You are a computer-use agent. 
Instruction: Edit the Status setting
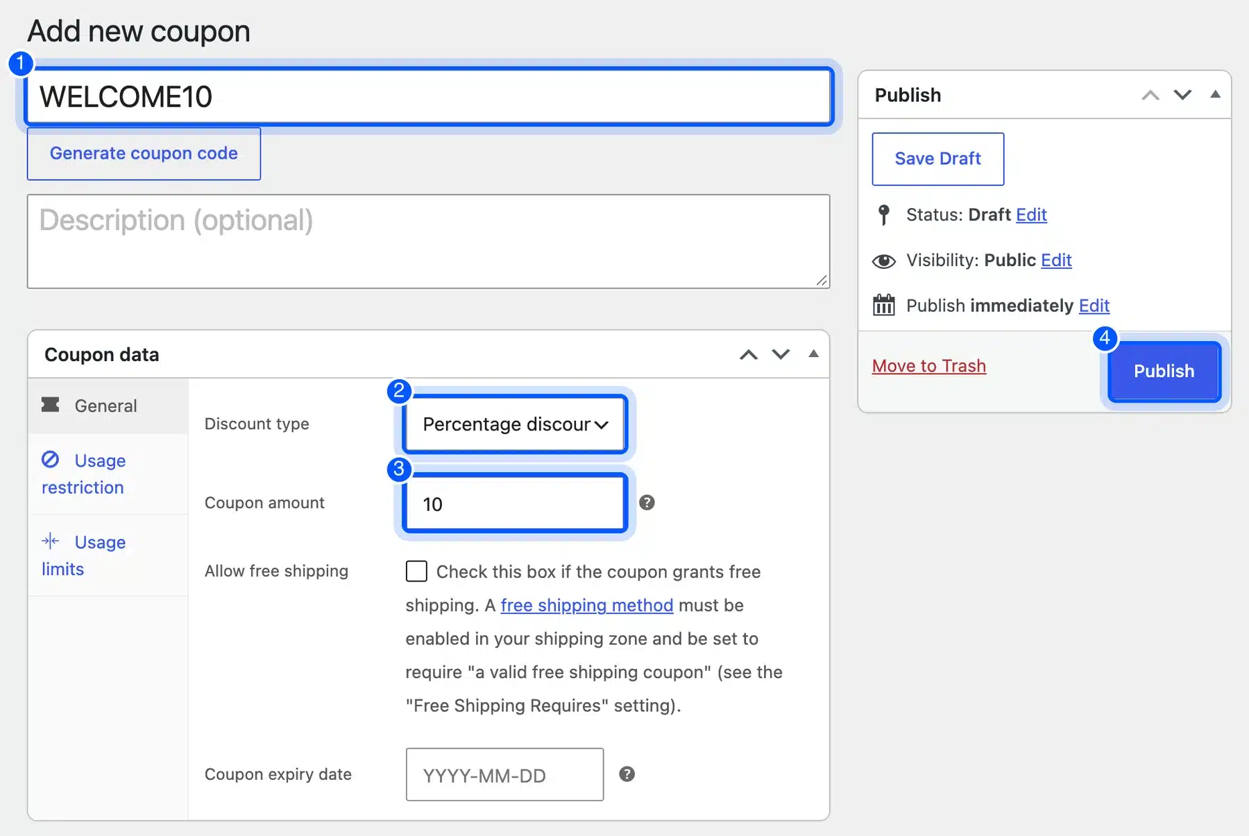tap(1031, 215)
